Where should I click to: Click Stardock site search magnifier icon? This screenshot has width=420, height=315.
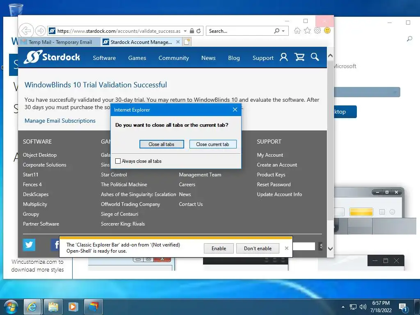pos(315,57)
